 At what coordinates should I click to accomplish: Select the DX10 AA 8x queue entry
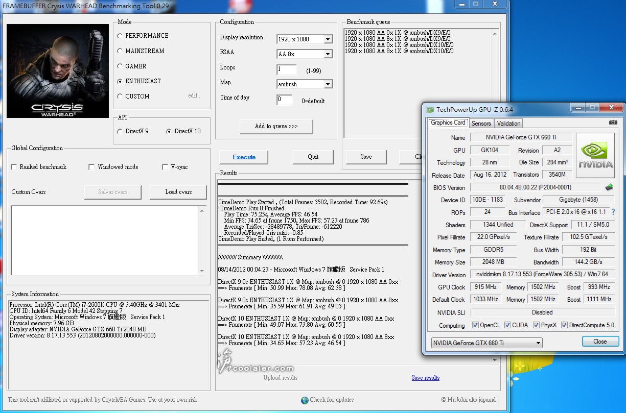[x=399, y=51]
